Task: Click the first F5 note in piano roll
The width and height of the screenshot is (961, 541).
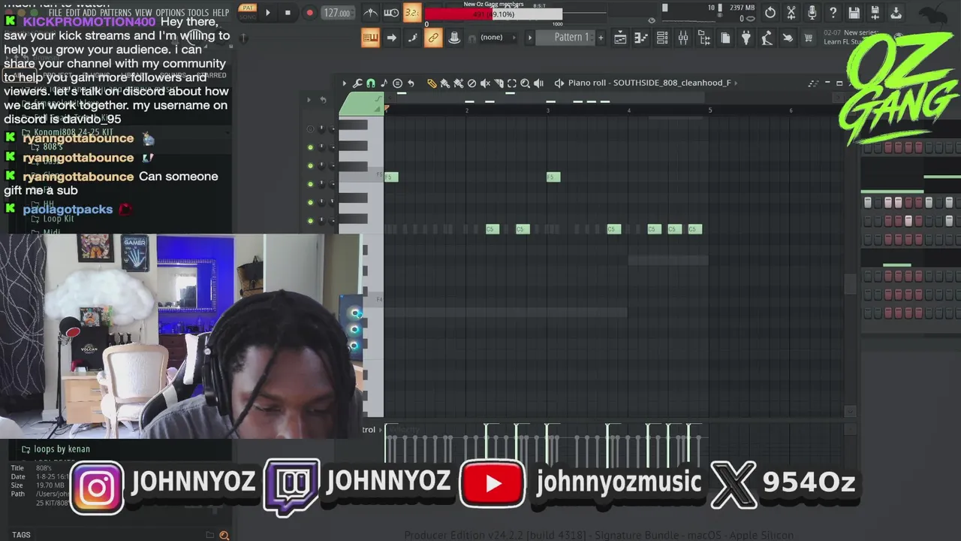Action: click(391, 177)
